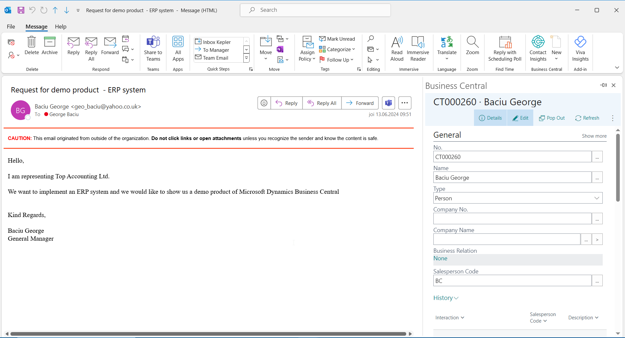Share this message to Teams

(153, 49)
